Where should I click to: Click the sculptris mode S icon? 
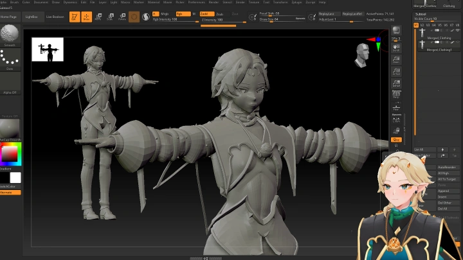coord(145,17)
